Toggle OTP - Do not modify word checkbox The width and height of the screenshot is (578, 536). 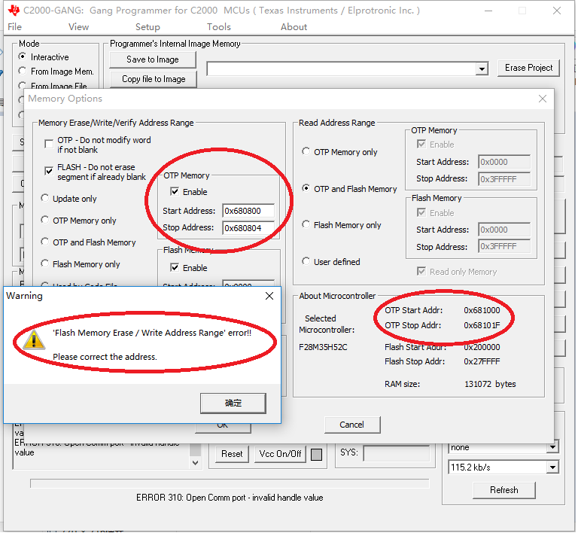tap(49, 144)
